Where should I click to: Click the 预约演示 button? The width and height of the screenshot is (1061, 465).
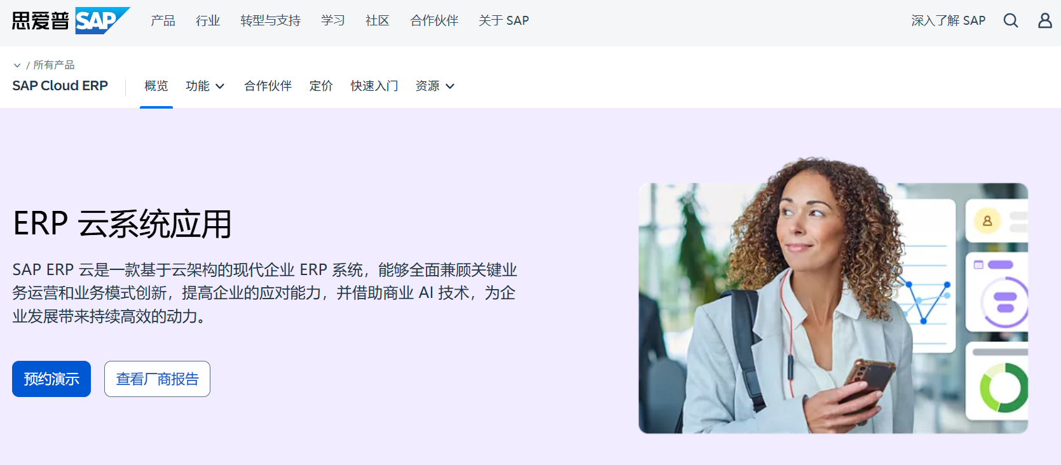click(51, 379)
